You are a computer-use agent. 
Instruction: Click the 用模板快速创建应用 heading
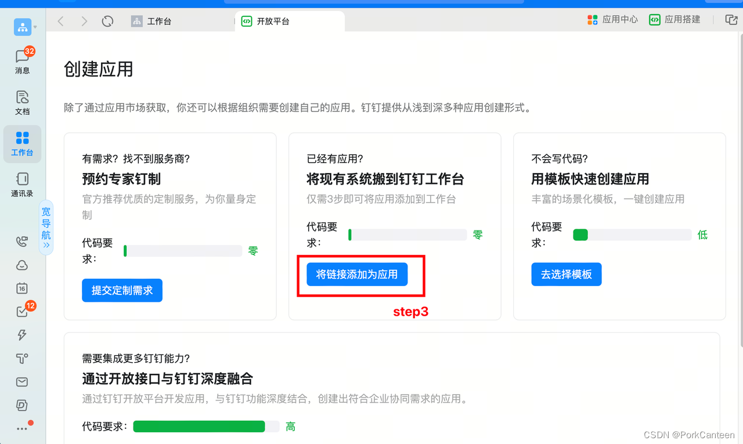[590, 179]
